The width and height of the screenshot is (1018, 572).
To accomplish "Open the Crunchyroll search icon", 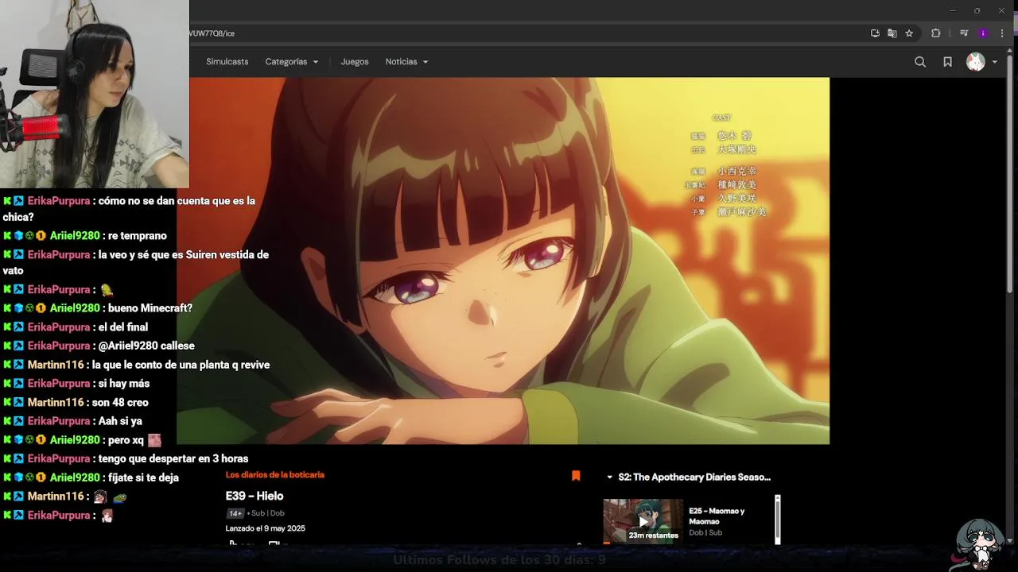I will (920, 62).
